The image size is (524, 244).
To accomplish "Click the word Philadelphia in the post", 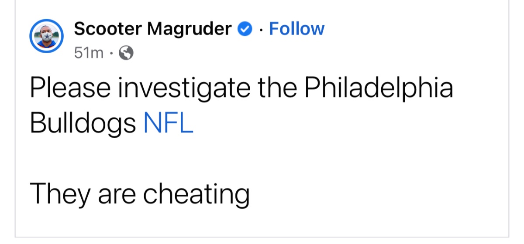I will pyautogui.click(x=379, y=88).
